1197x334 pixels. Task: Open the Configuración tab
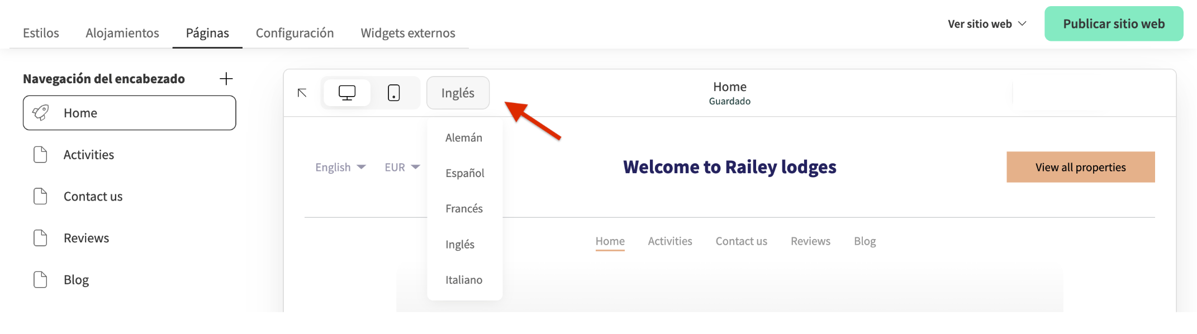tap(294, 33)
